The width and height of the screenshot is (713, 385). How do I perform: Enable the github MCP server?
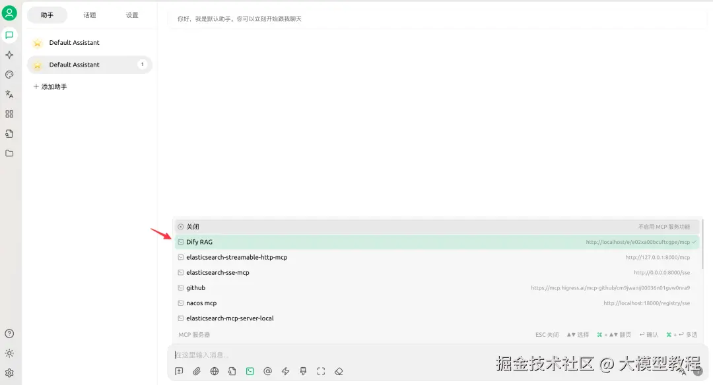[x=195, y=287]
